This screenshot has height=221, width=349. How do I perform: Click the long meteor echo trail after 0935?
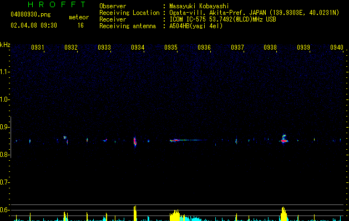pos(188,140)
